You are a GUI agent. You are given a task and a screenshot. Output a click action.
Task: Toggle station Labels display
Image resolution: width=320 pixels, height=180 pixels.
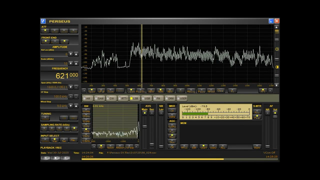(131, 91)
